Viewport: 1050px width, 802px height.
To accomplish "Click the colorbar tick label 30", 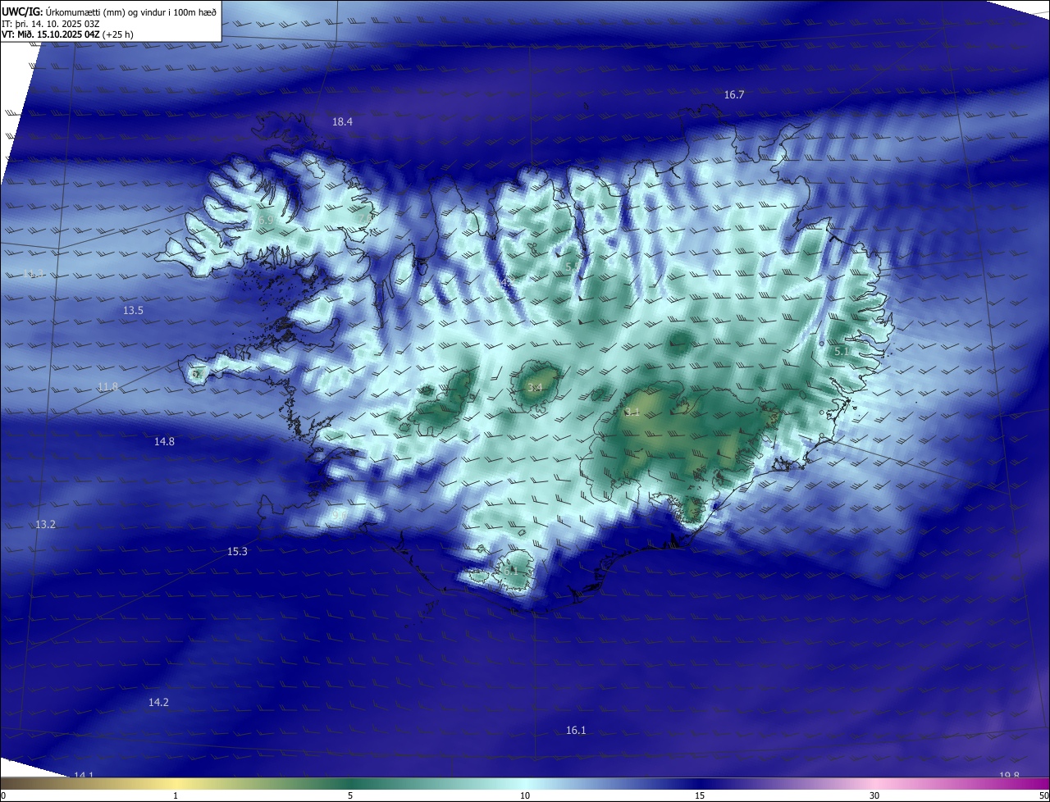I will [874, 795].
